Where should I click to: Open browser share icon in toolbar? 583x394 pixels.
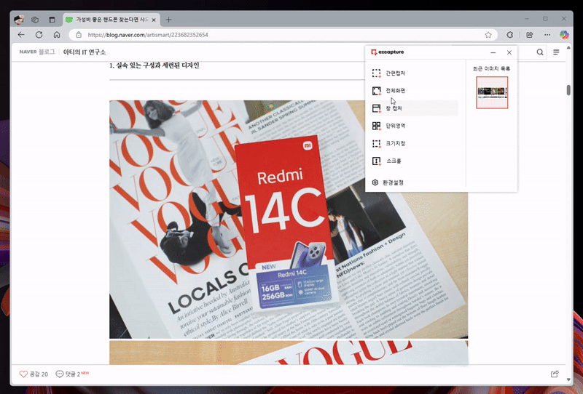click(530, 35)
